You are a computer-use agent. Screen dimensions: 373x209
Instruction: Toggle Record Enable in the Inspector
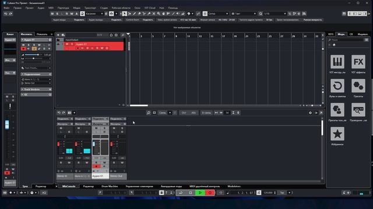coord(23,49)
